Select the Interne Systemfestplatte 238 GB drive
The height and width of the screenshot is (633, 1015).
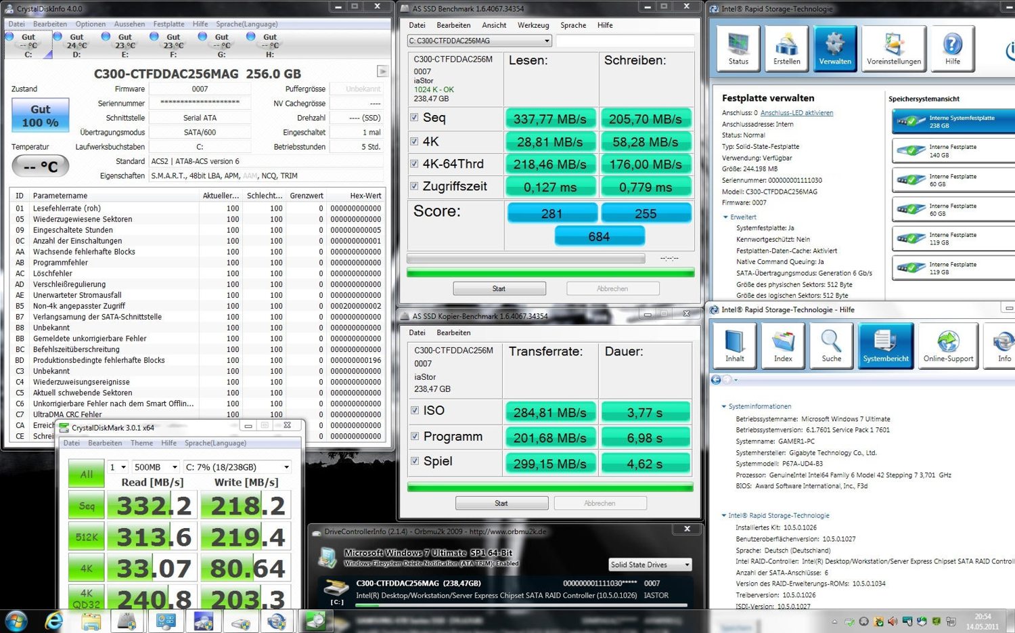pos(953,121)
